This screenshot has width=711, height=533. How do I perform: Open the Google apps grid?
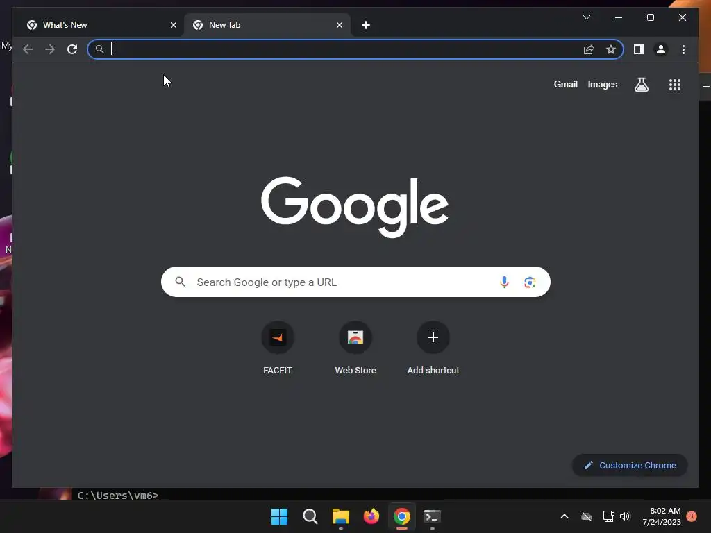[675, 84]
